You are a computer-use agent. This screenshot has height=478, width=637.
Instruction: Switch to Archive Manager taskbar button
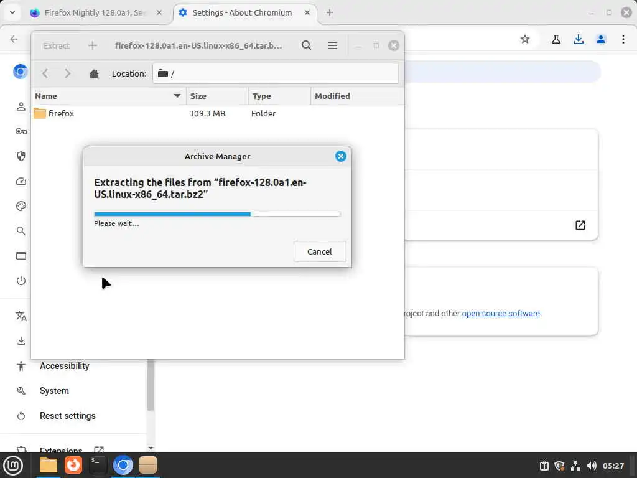coord(148,466)
